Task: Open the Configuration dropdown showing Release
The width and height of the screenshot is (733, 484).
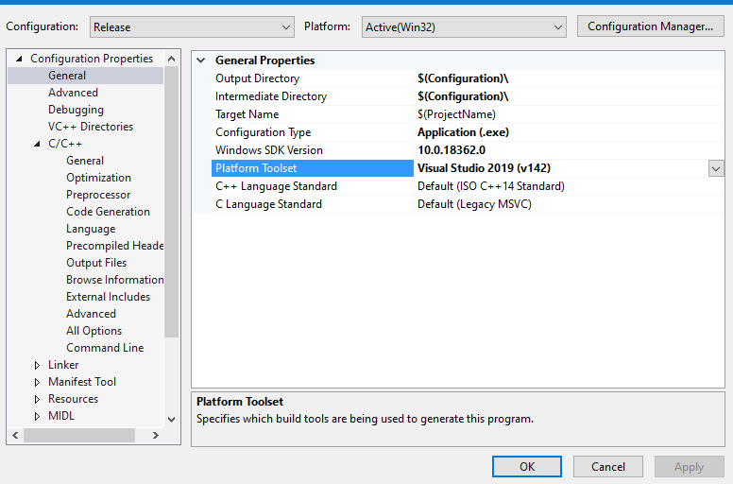Action: tap(191, 27)
